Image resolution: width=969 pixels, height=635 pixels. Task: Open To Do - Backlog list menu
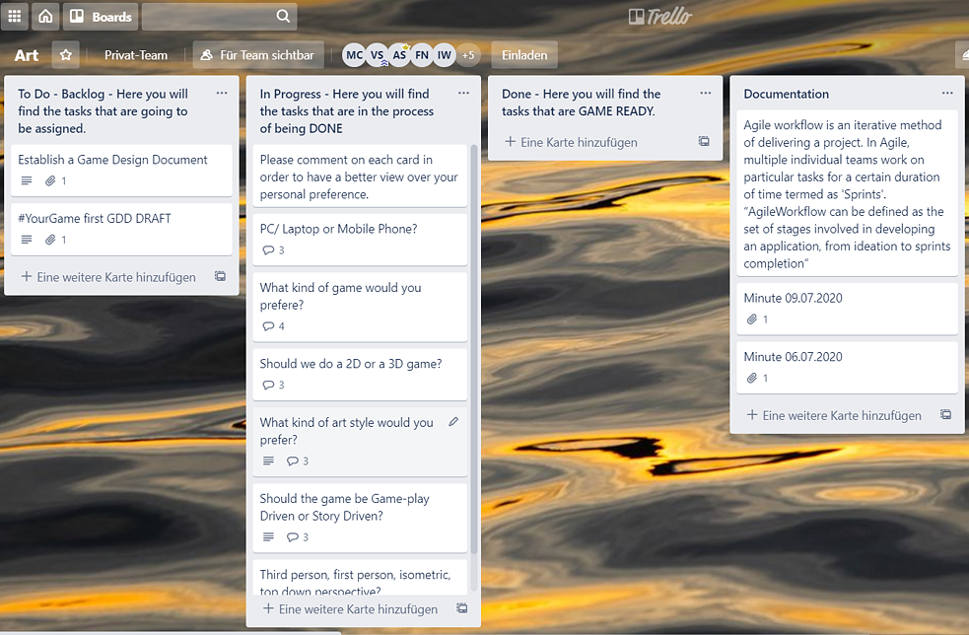click(x=221, y=94)
